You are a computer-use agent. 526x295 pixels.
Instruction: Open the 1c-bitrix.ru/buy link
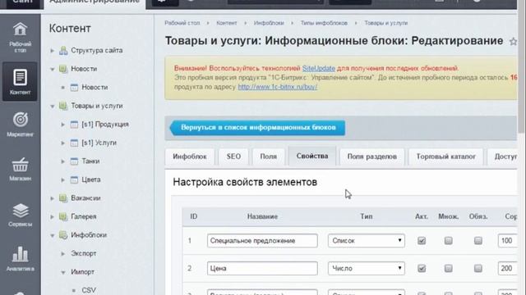[278, 87]
